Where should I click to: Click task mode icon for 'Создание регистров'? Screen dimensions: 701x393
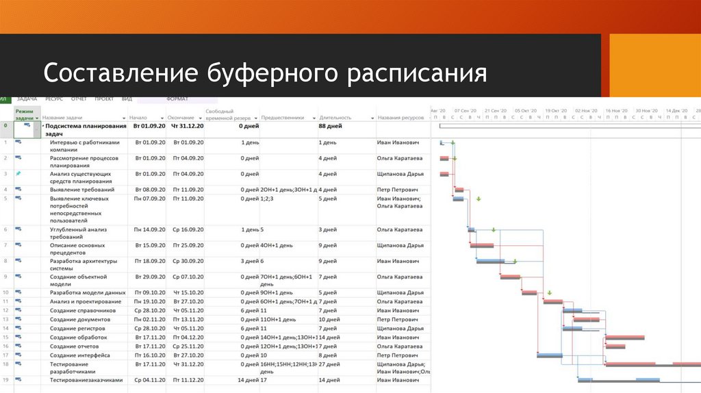pyautogui.click(x=18, y=328)
